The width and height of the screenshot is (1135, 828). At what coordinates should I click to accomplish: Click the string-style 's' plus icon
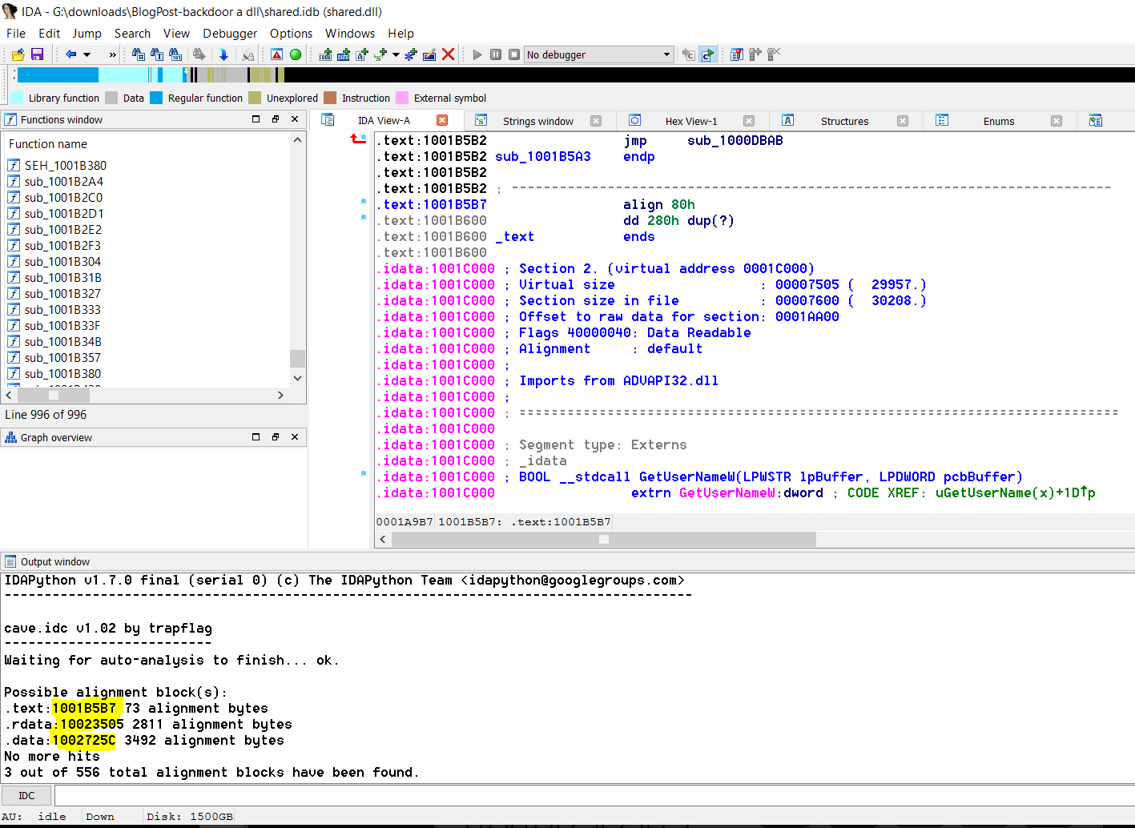(x=380, y=54)
